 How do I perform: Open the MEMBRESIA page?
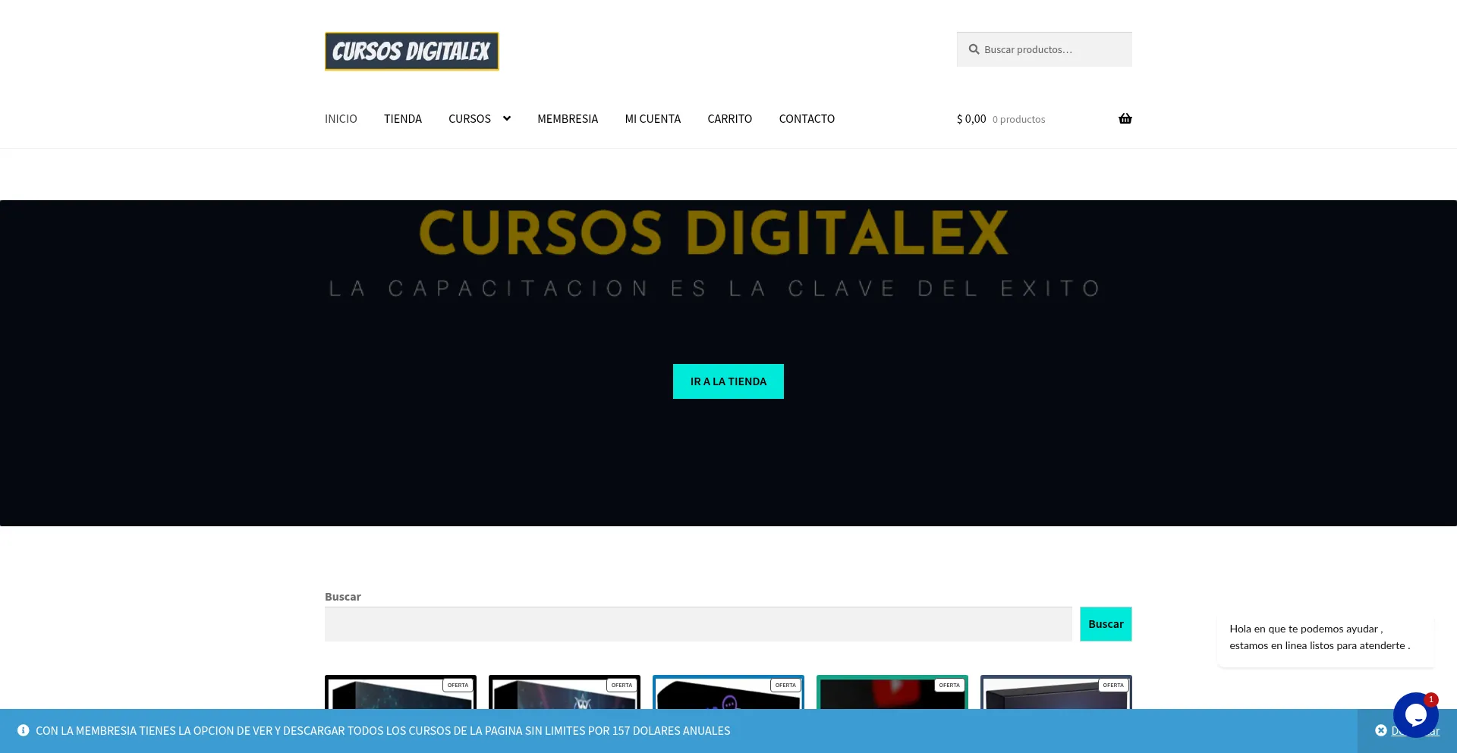point(568,119)
